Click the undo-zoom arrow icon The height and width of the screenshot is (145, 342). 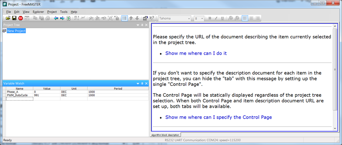(x=104, y=18)
